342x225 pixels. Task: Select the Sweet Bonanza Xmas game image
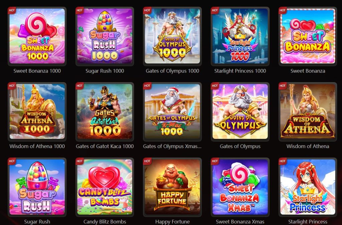click(240, 187)
